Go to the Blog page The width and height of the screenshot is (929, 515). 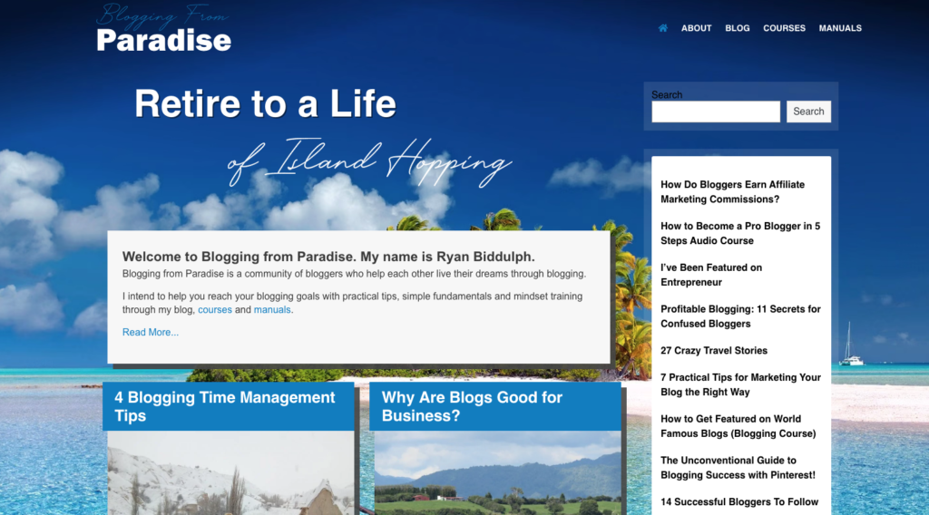coord(737,28)
